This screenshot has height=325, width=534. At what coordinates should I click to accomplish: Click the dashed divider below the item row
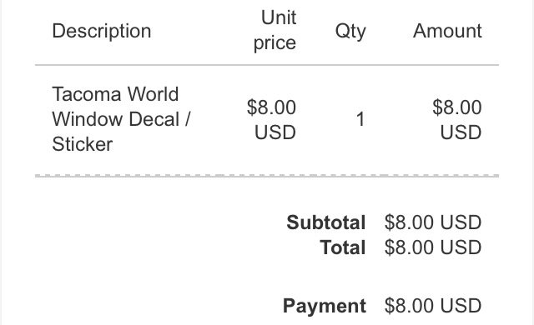click(267, 176)
